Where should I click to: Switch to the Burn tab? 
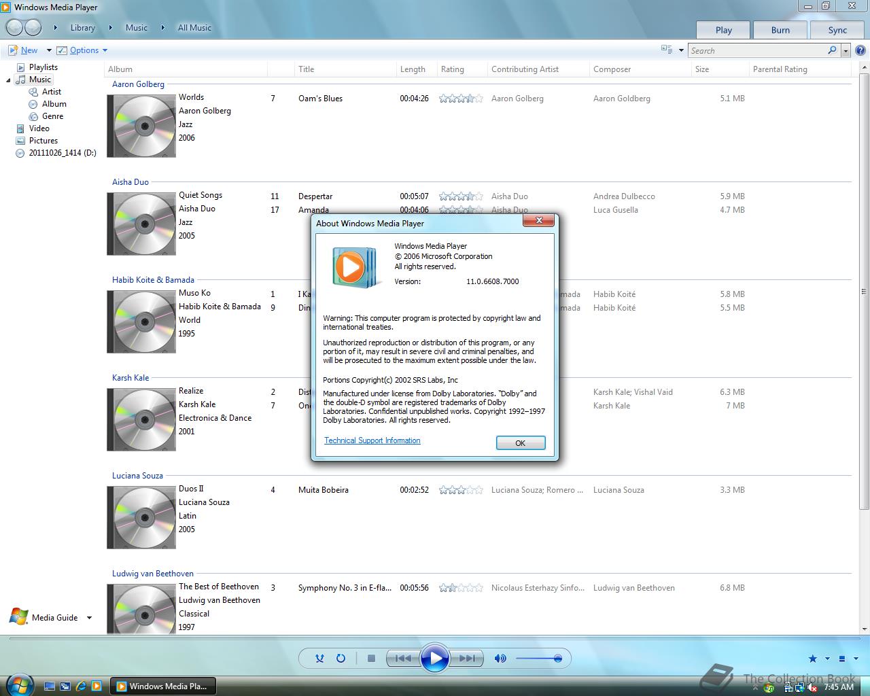pos(780,30)
